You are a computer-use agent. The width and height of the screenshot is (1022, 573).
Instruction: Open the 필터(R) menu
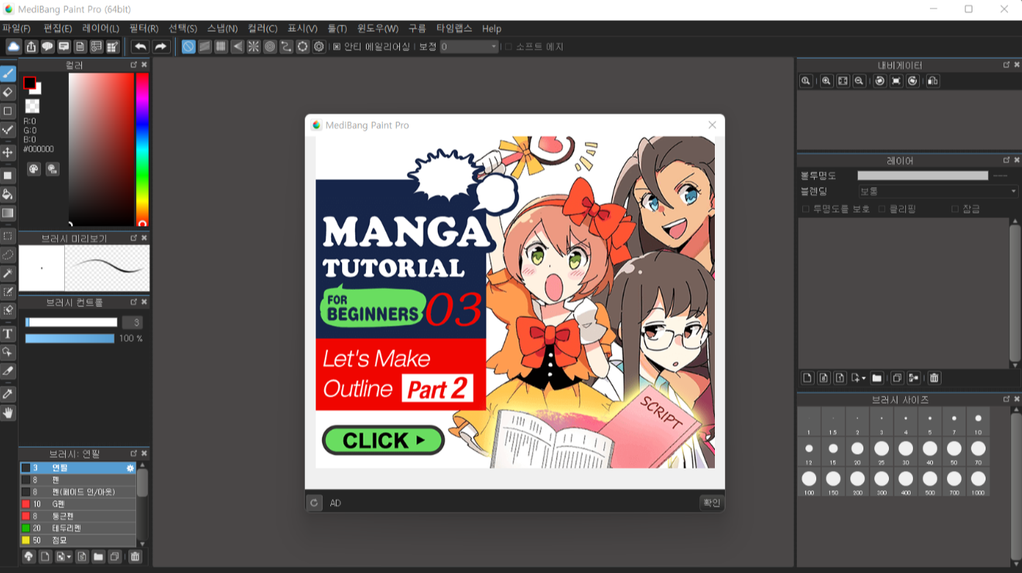[x=144, y=29]
